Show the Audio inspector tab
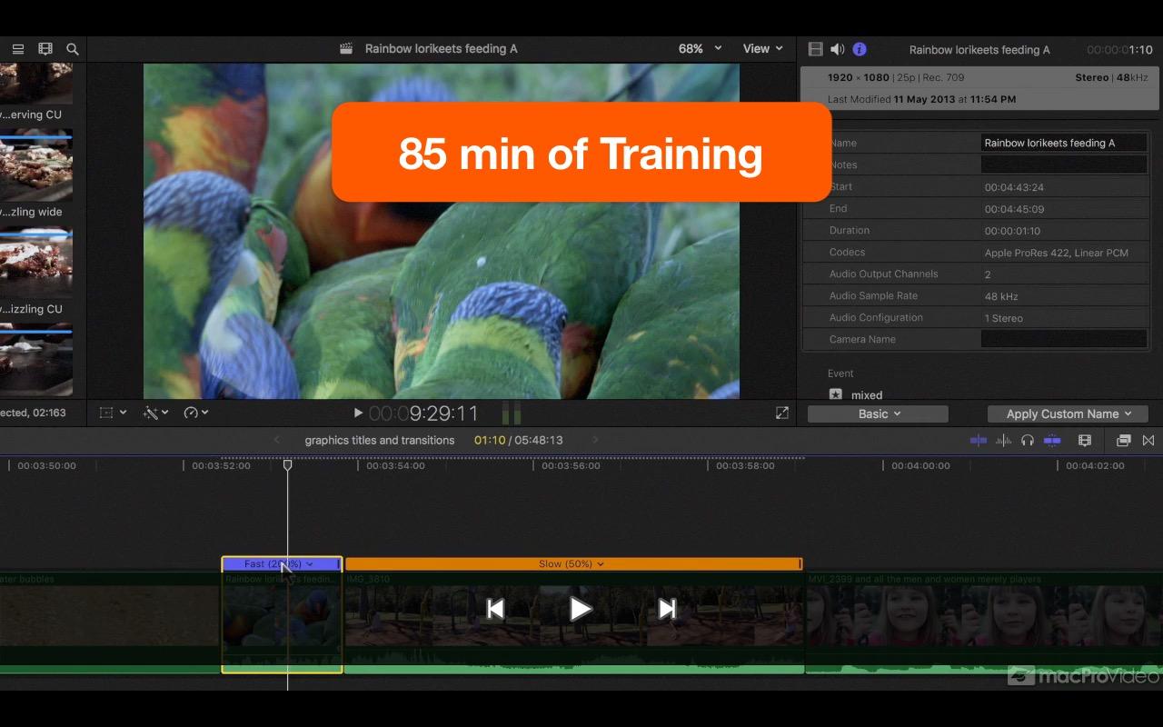 tap(837, 49)
